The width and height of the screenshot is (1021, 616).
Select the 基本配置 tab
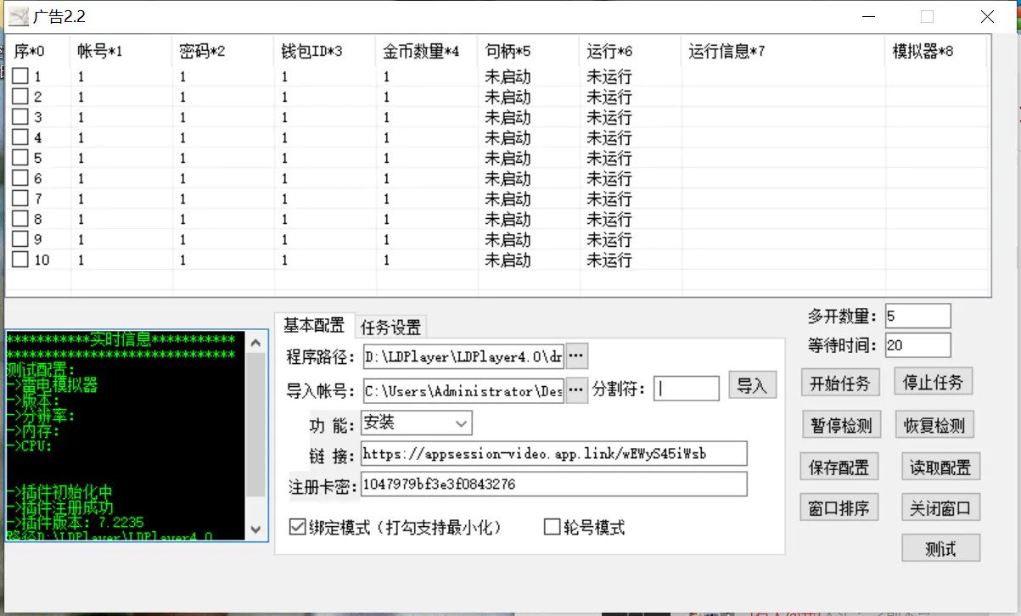313,326
